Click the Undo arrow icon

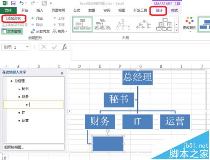pyautogui.click(x=21, y=3)
